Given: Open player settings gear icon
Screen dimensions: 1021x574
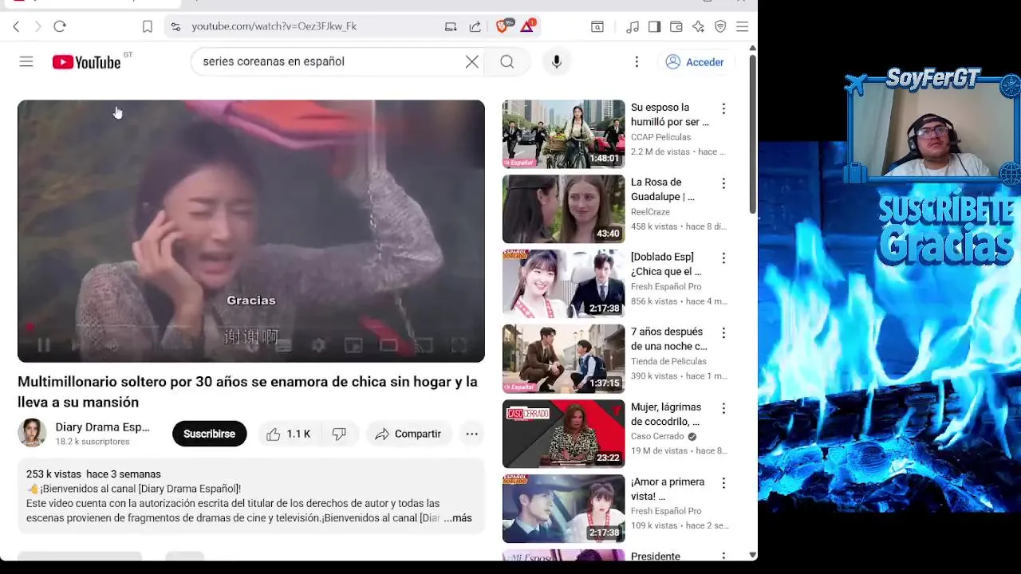Looking at the screenshot, I should point(318,345).
